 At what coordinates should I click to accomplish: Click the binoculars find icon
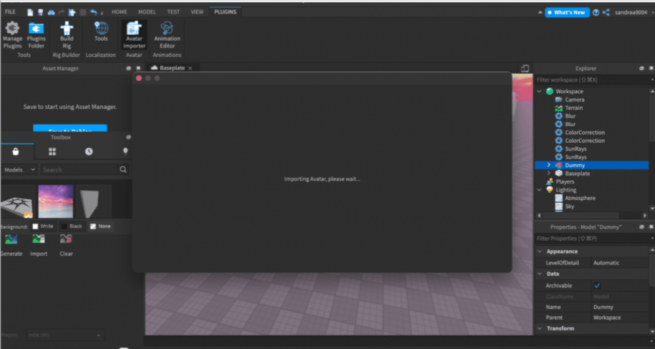click(51, 13)
